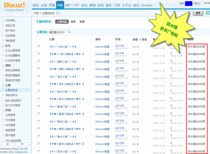Switch to the 用户 top navigation tab
This screenshot has height=154, width=210.
point(68,5)
